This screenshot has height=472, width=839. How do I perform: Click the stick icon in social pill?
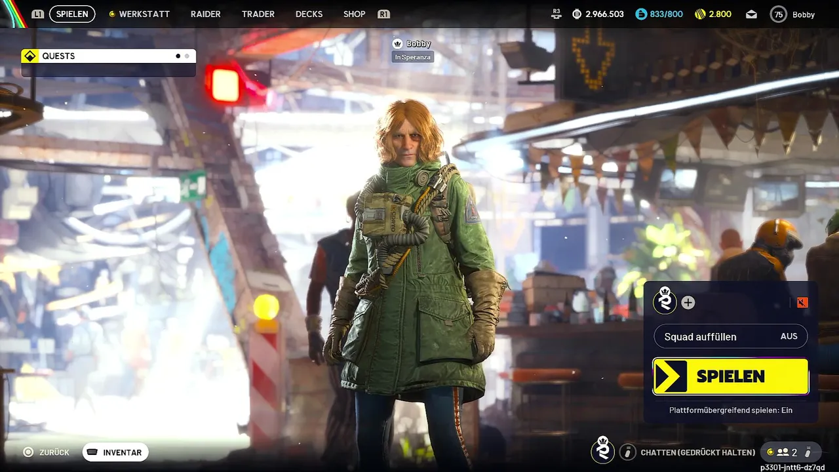pyautogui.click(x=808, y=452)
